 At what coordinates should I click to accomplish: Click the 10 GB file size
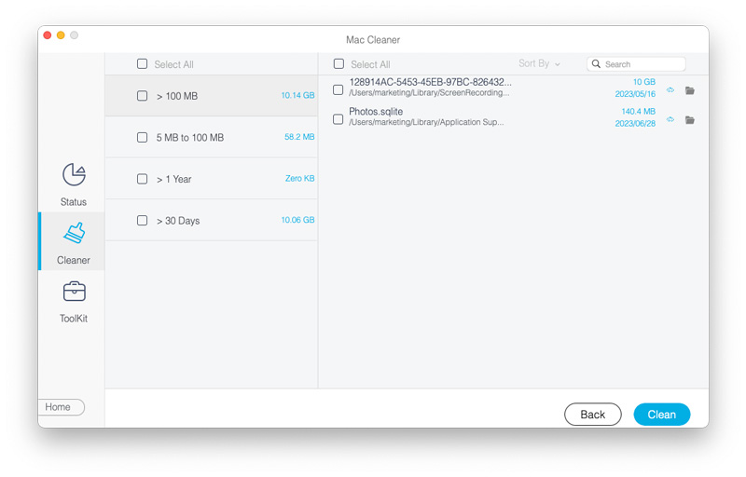[x=644, y=82]
